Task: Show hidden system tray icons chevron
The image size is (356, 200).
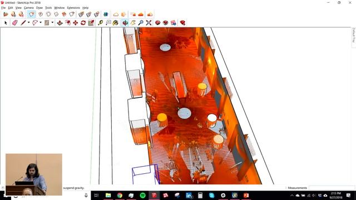Action: pyautogui.click(x=292, y=196)
